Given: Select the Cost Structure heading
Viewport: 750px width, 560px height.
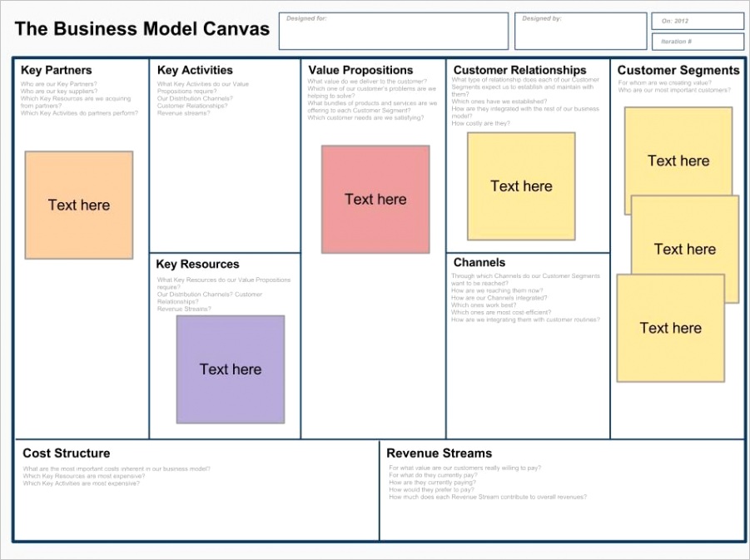Looking at the screenshot, I should tap(66, 453).
